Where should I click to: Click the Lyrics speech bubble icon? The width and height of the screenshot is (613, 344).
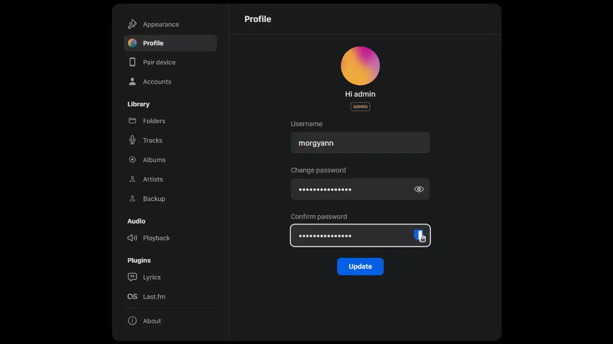point(132,277)
